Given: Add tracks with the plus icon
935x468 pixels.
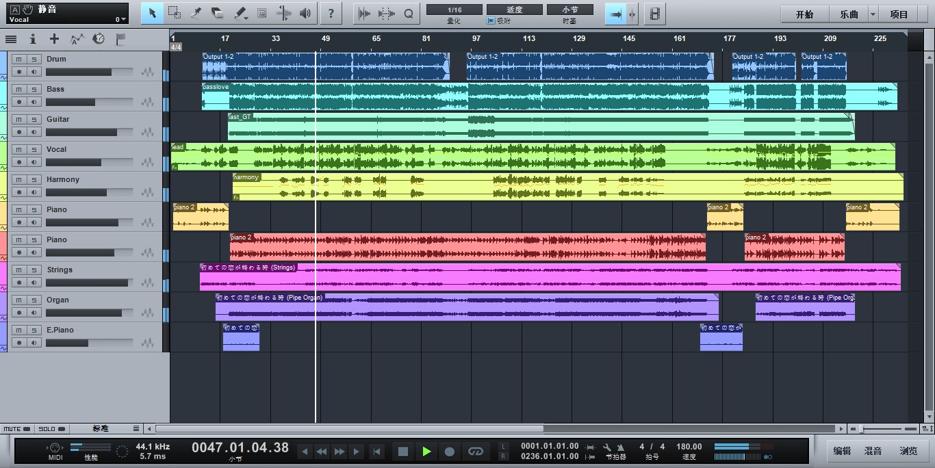Looking at the screenshot, I should point(54,39).
